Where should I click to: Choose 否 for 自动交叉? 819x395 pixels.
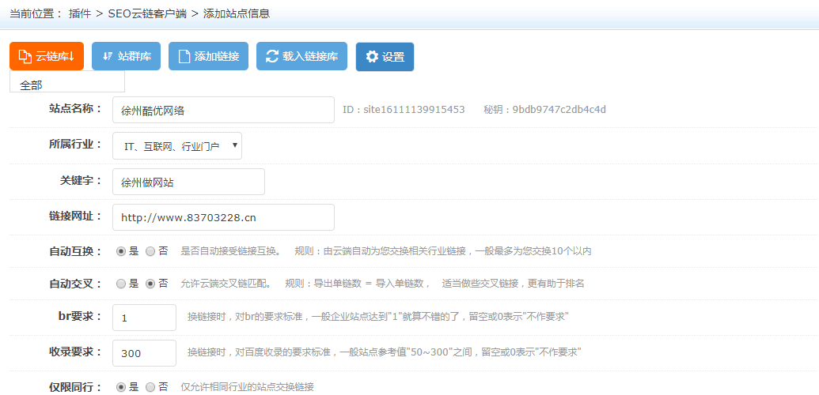click(150, 283)
